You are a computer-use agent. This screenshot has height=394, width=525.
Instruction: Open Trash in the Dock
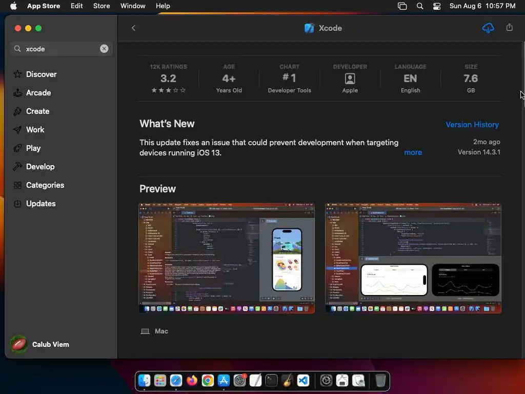coord(380,381)
